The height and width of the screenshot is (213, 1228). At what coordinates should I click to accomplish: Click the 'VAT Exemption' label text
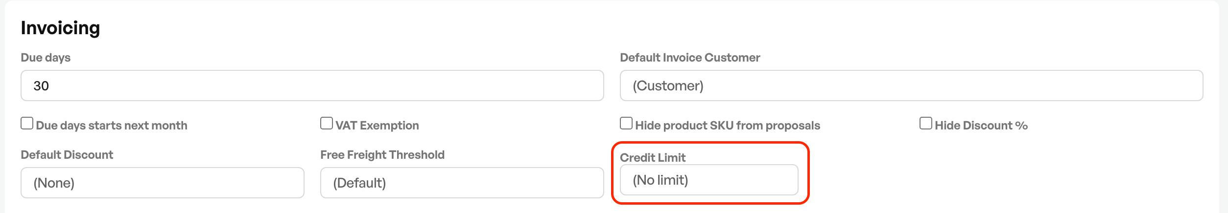[x=377, y=126]
